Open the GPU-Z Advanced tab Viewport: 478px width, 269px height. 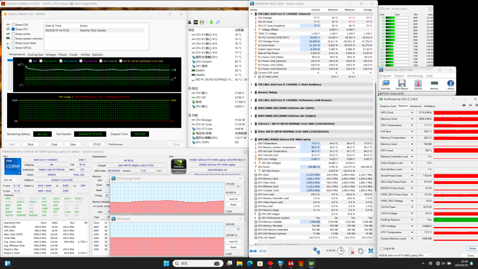(416, 106)
